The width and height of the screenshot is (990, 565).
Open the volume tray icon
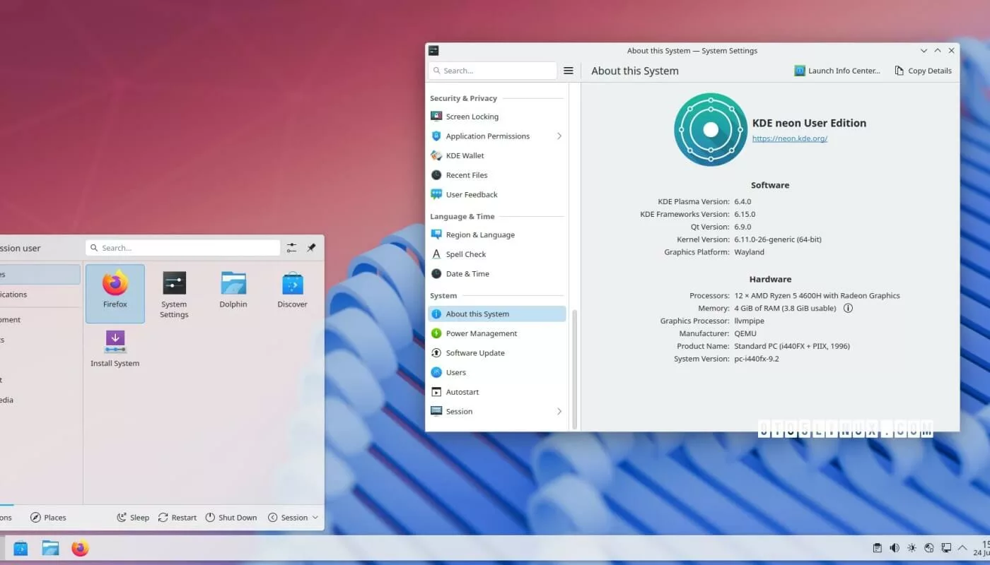tap(895, 548)
